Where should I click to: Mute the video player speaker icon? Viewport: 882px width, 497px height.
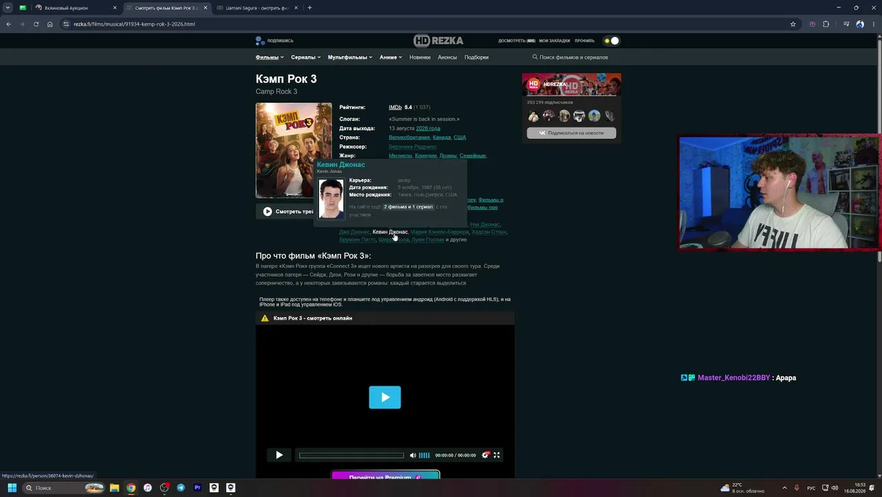pyautogui.click(x=413, y=455)
